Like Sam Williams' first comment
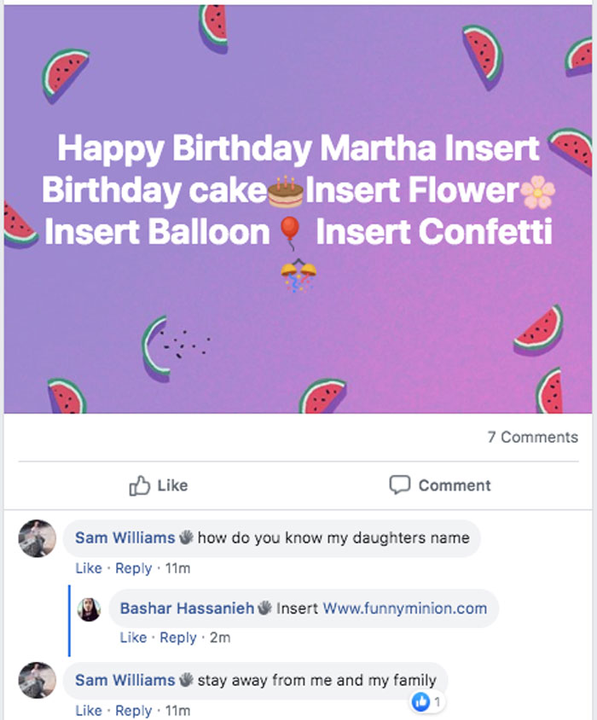Screen dimensions: 597x720 (89, 568)
